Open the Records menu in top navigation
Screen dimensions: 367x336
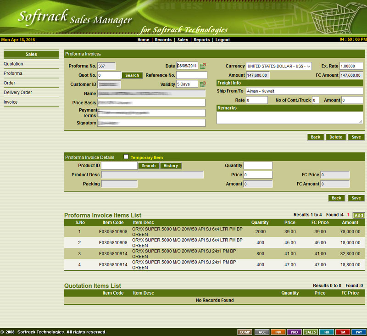[x=163, y=40]
